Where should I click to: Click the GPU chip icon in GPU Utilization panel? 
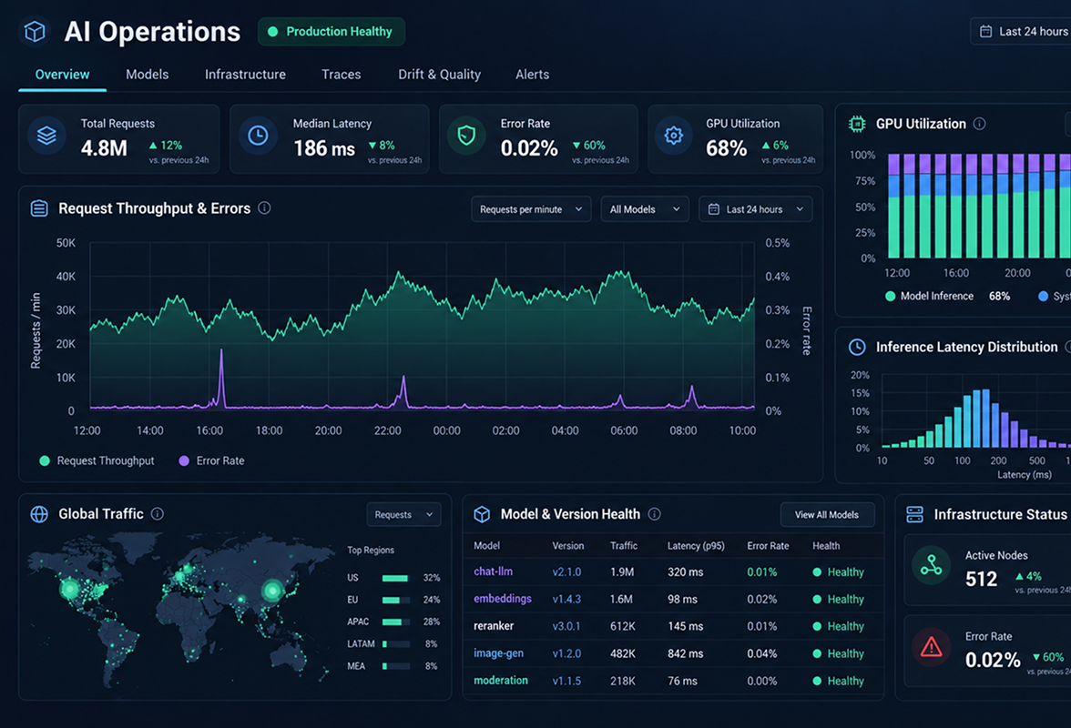pyautogui.click(x=856, y=124)
